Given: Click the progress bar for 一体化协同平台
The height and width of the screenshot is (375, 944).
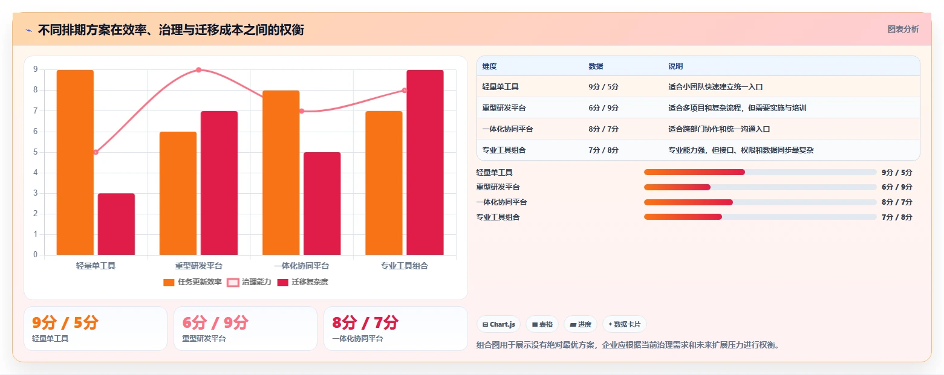Looking at the screenshot, I should coord(760,202).
